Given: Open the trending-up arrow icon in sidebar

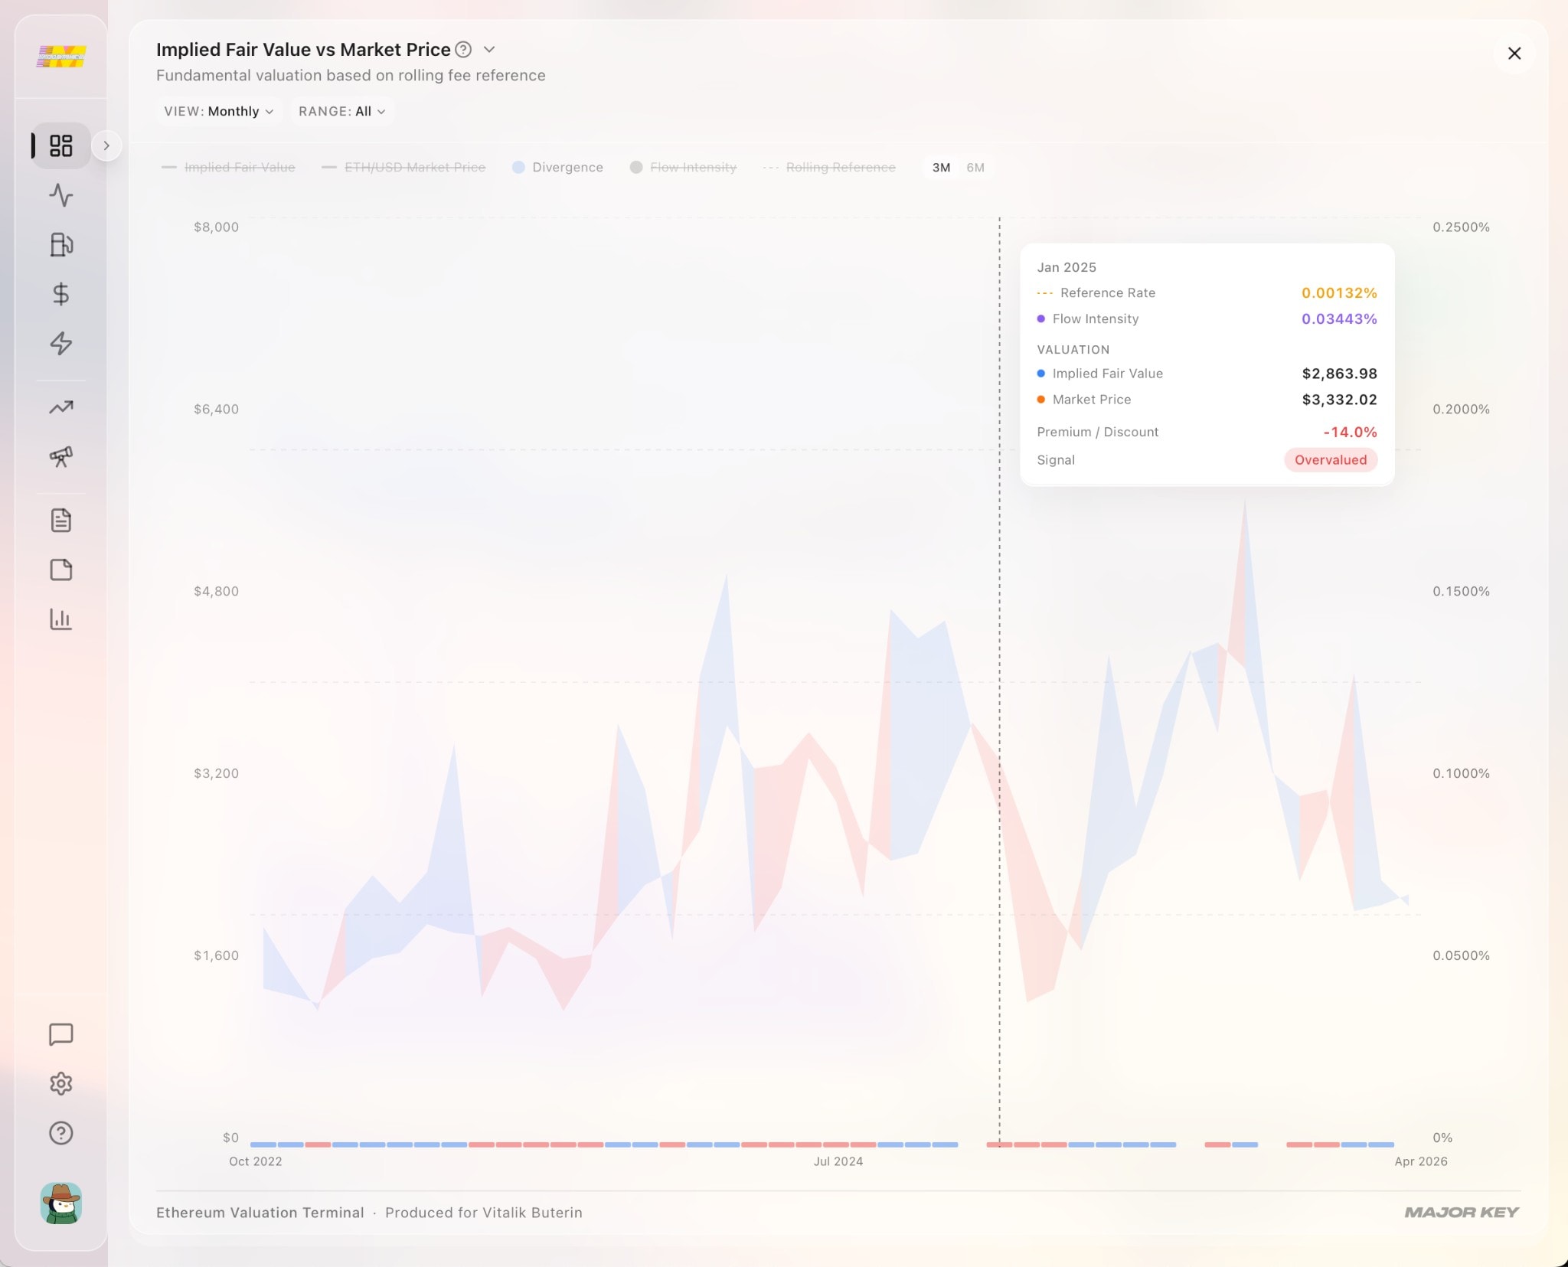Looking at the screenshot, I should 60,407.
